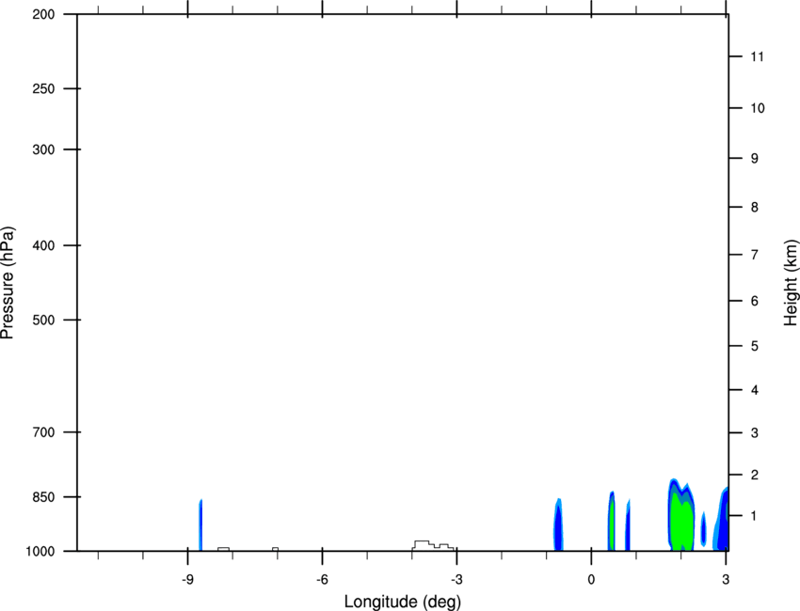Click the -9 longitude tick label
Viewport: 800px width, 611px height.
click(x=187, y=579)
